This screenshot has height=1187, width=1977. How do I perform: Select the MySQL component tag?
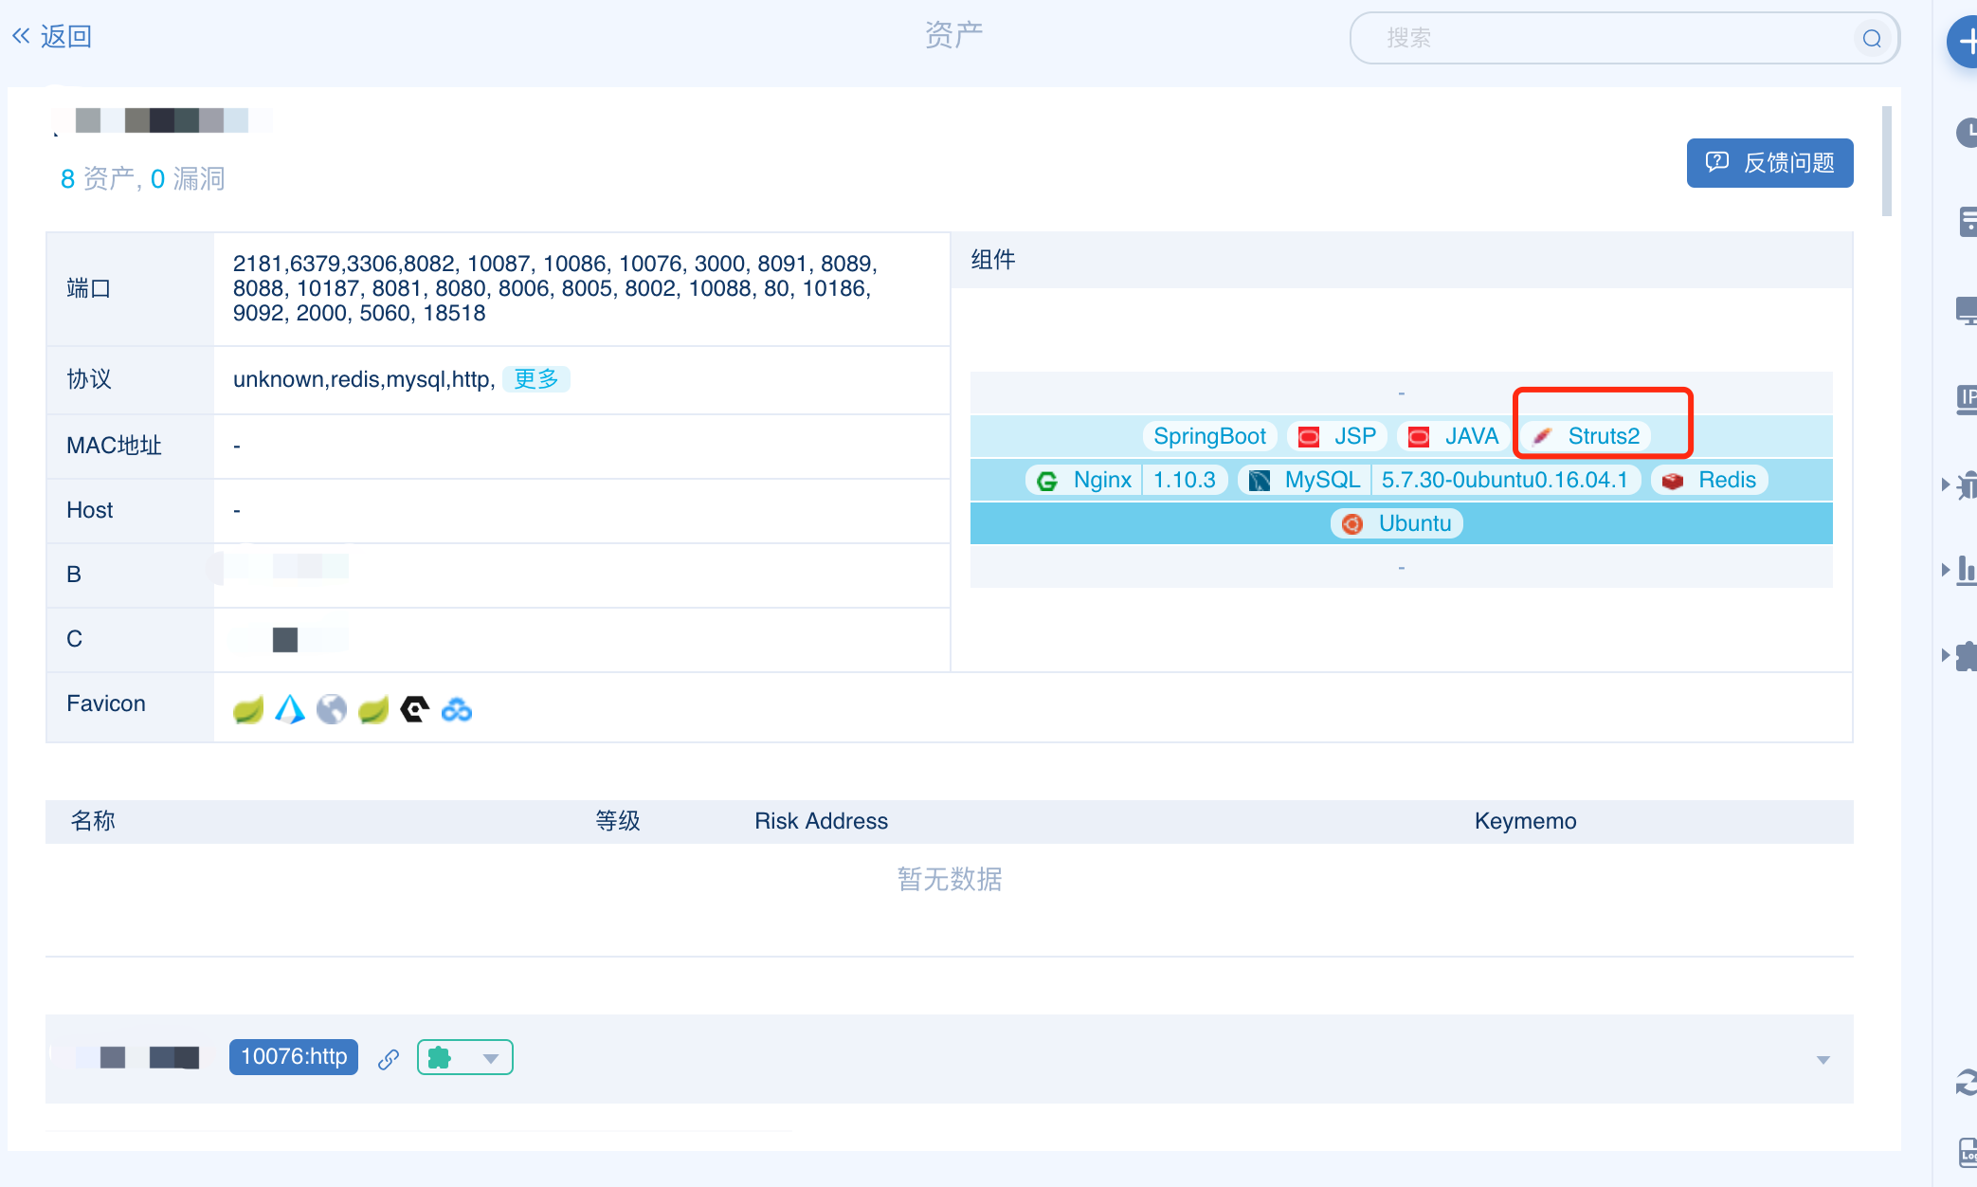point(1304,480)
